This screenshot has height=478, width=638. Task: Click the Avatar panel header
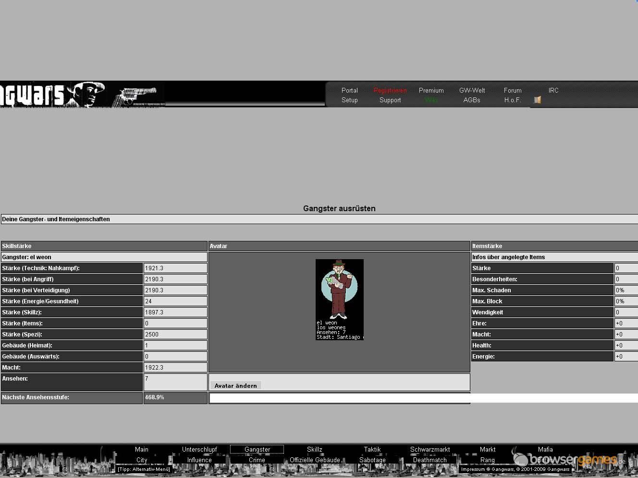[339, 246]
